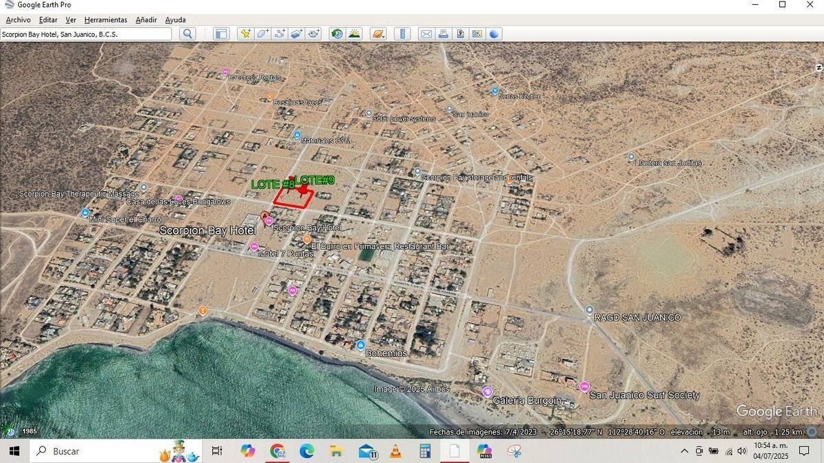Select the Motel 7 Puntas lodging marker

[x=254, y=247]
